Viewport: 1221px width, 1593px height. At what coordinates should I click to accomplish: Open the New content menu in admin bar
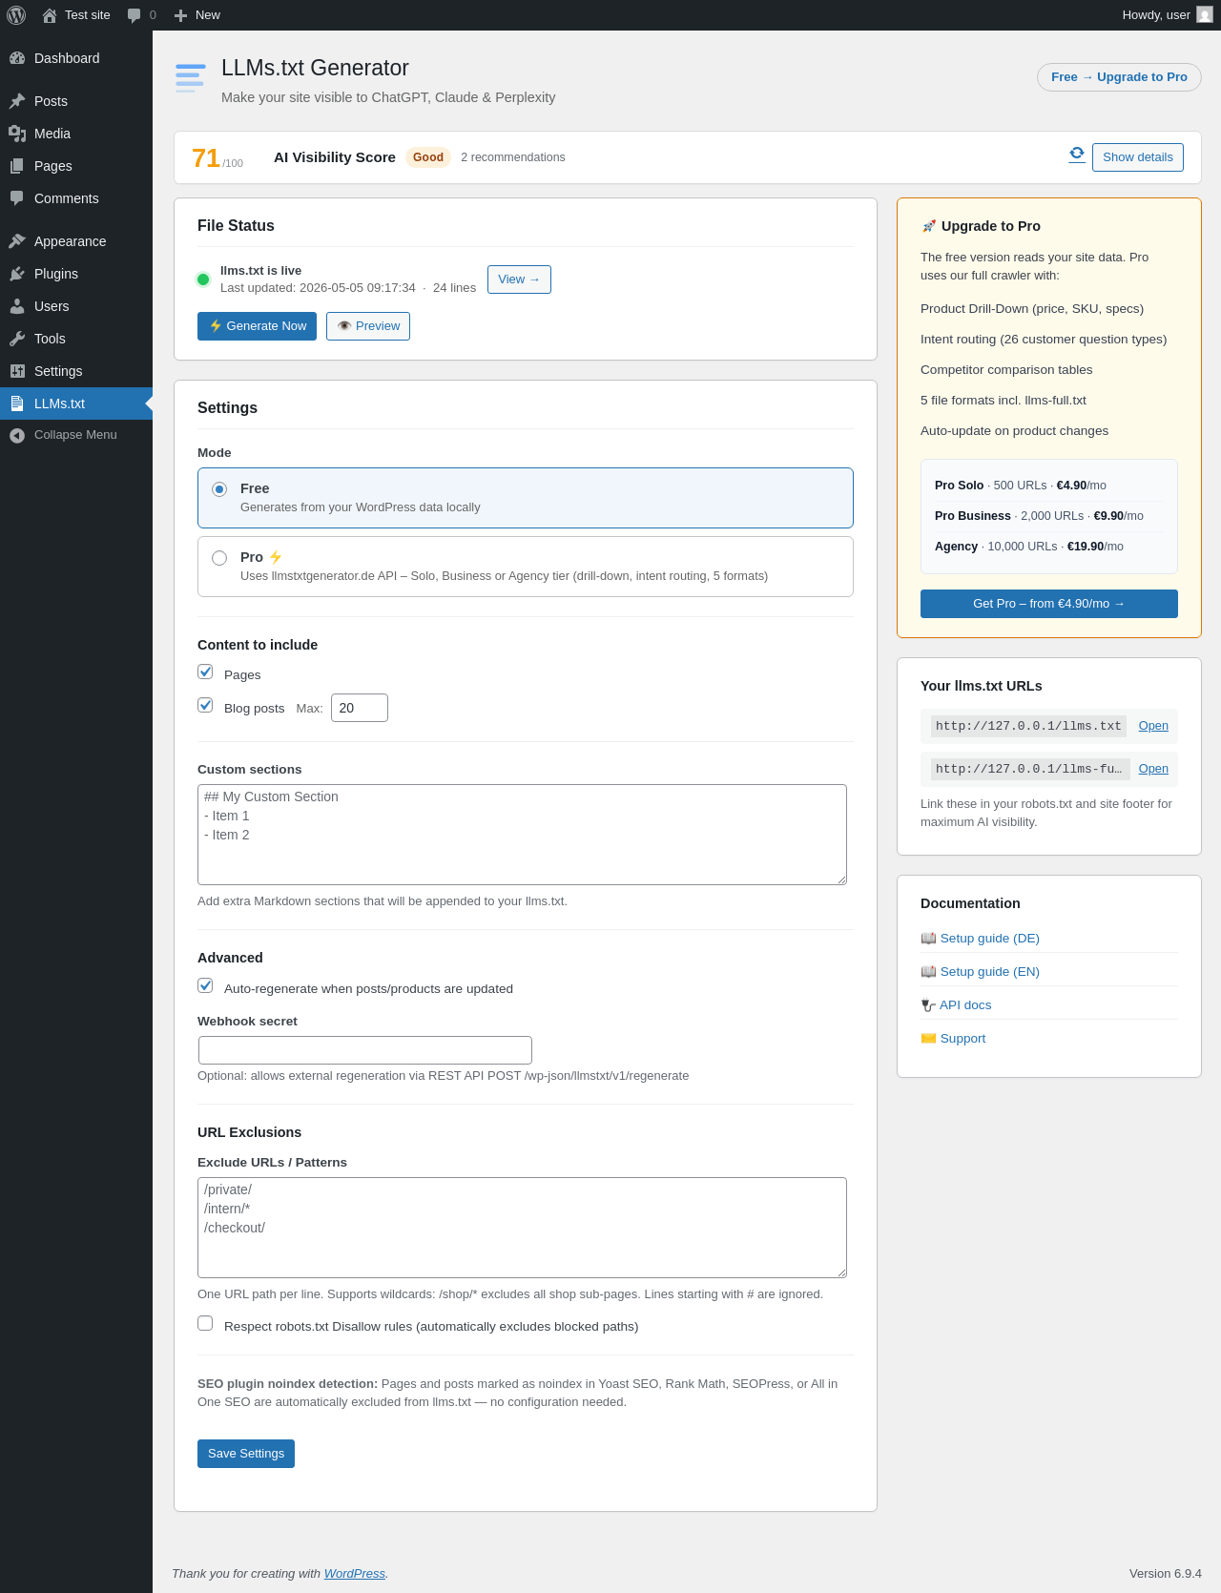[x=197, y=15]
